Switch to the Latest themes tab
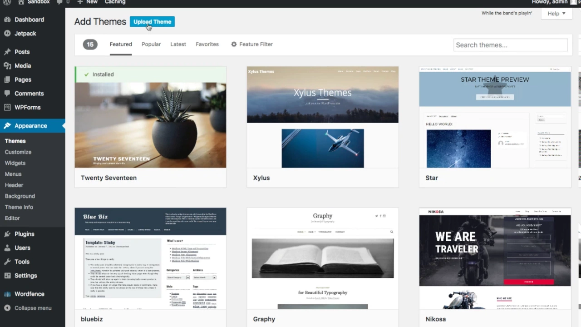Image resolution: width=581 pixels, height=327 pixels. click(x=178, y=45)
